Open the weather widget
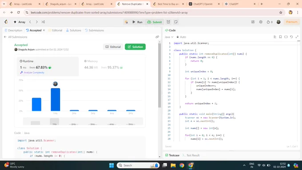The image size is (302, 170). pyautogui.click(x=15, y=165)
